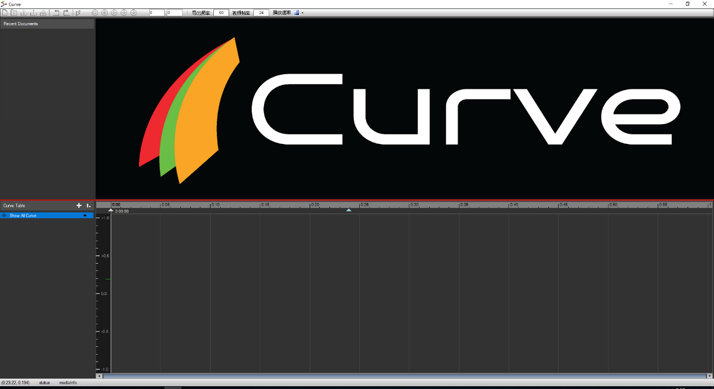Click the step backward playback button

(x=104, y=12)
